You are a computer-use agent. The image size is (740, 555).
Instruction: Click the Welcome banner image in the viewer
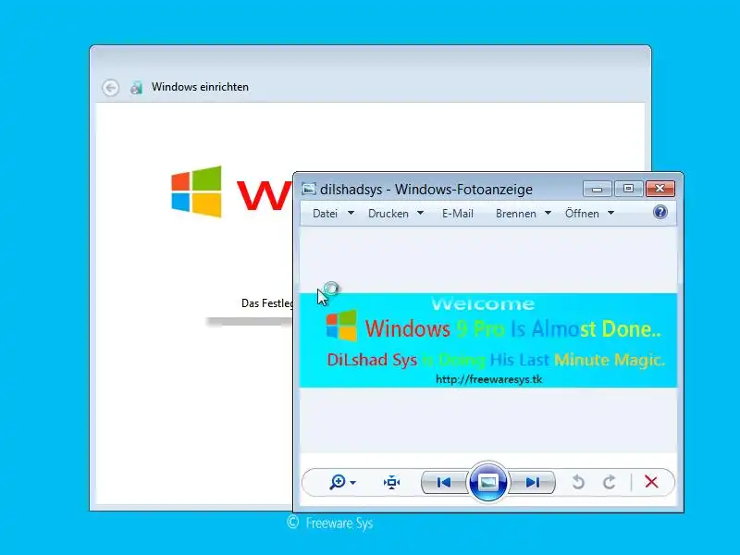click(488, 340)
